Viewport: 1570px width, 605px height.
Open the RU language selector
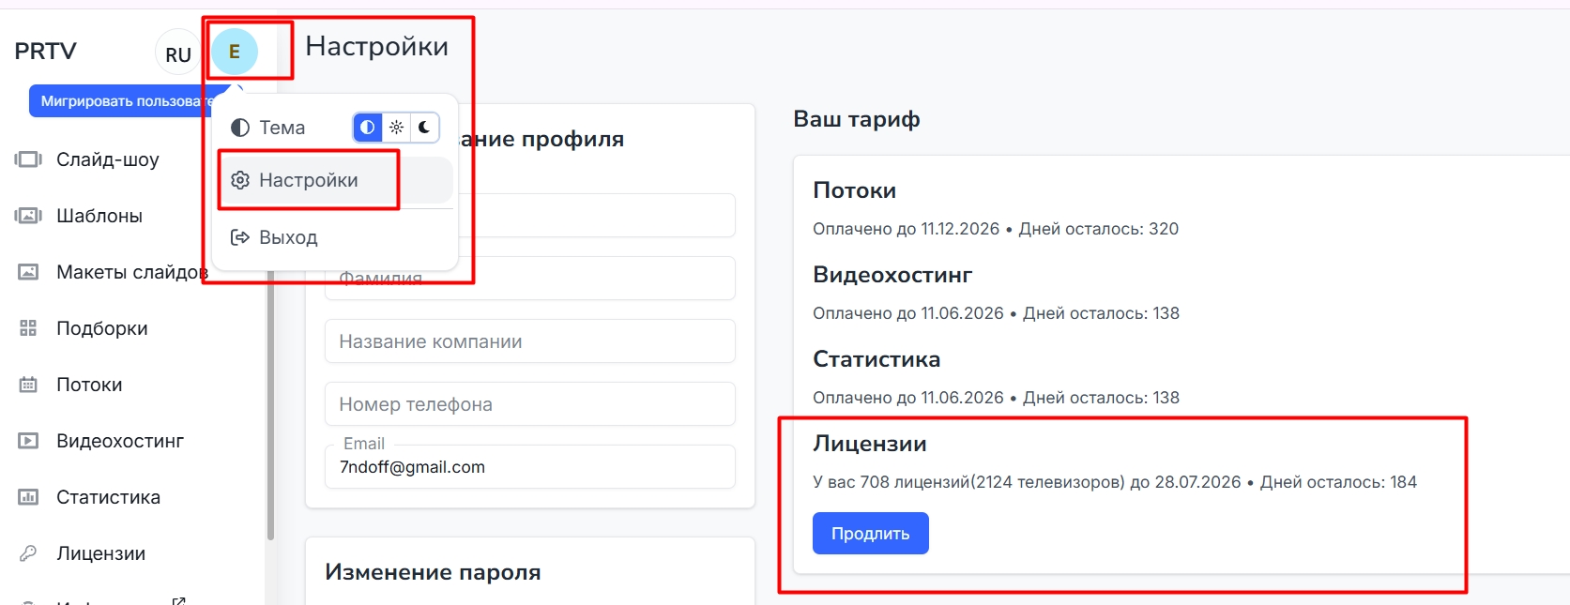tap(177, 54)
